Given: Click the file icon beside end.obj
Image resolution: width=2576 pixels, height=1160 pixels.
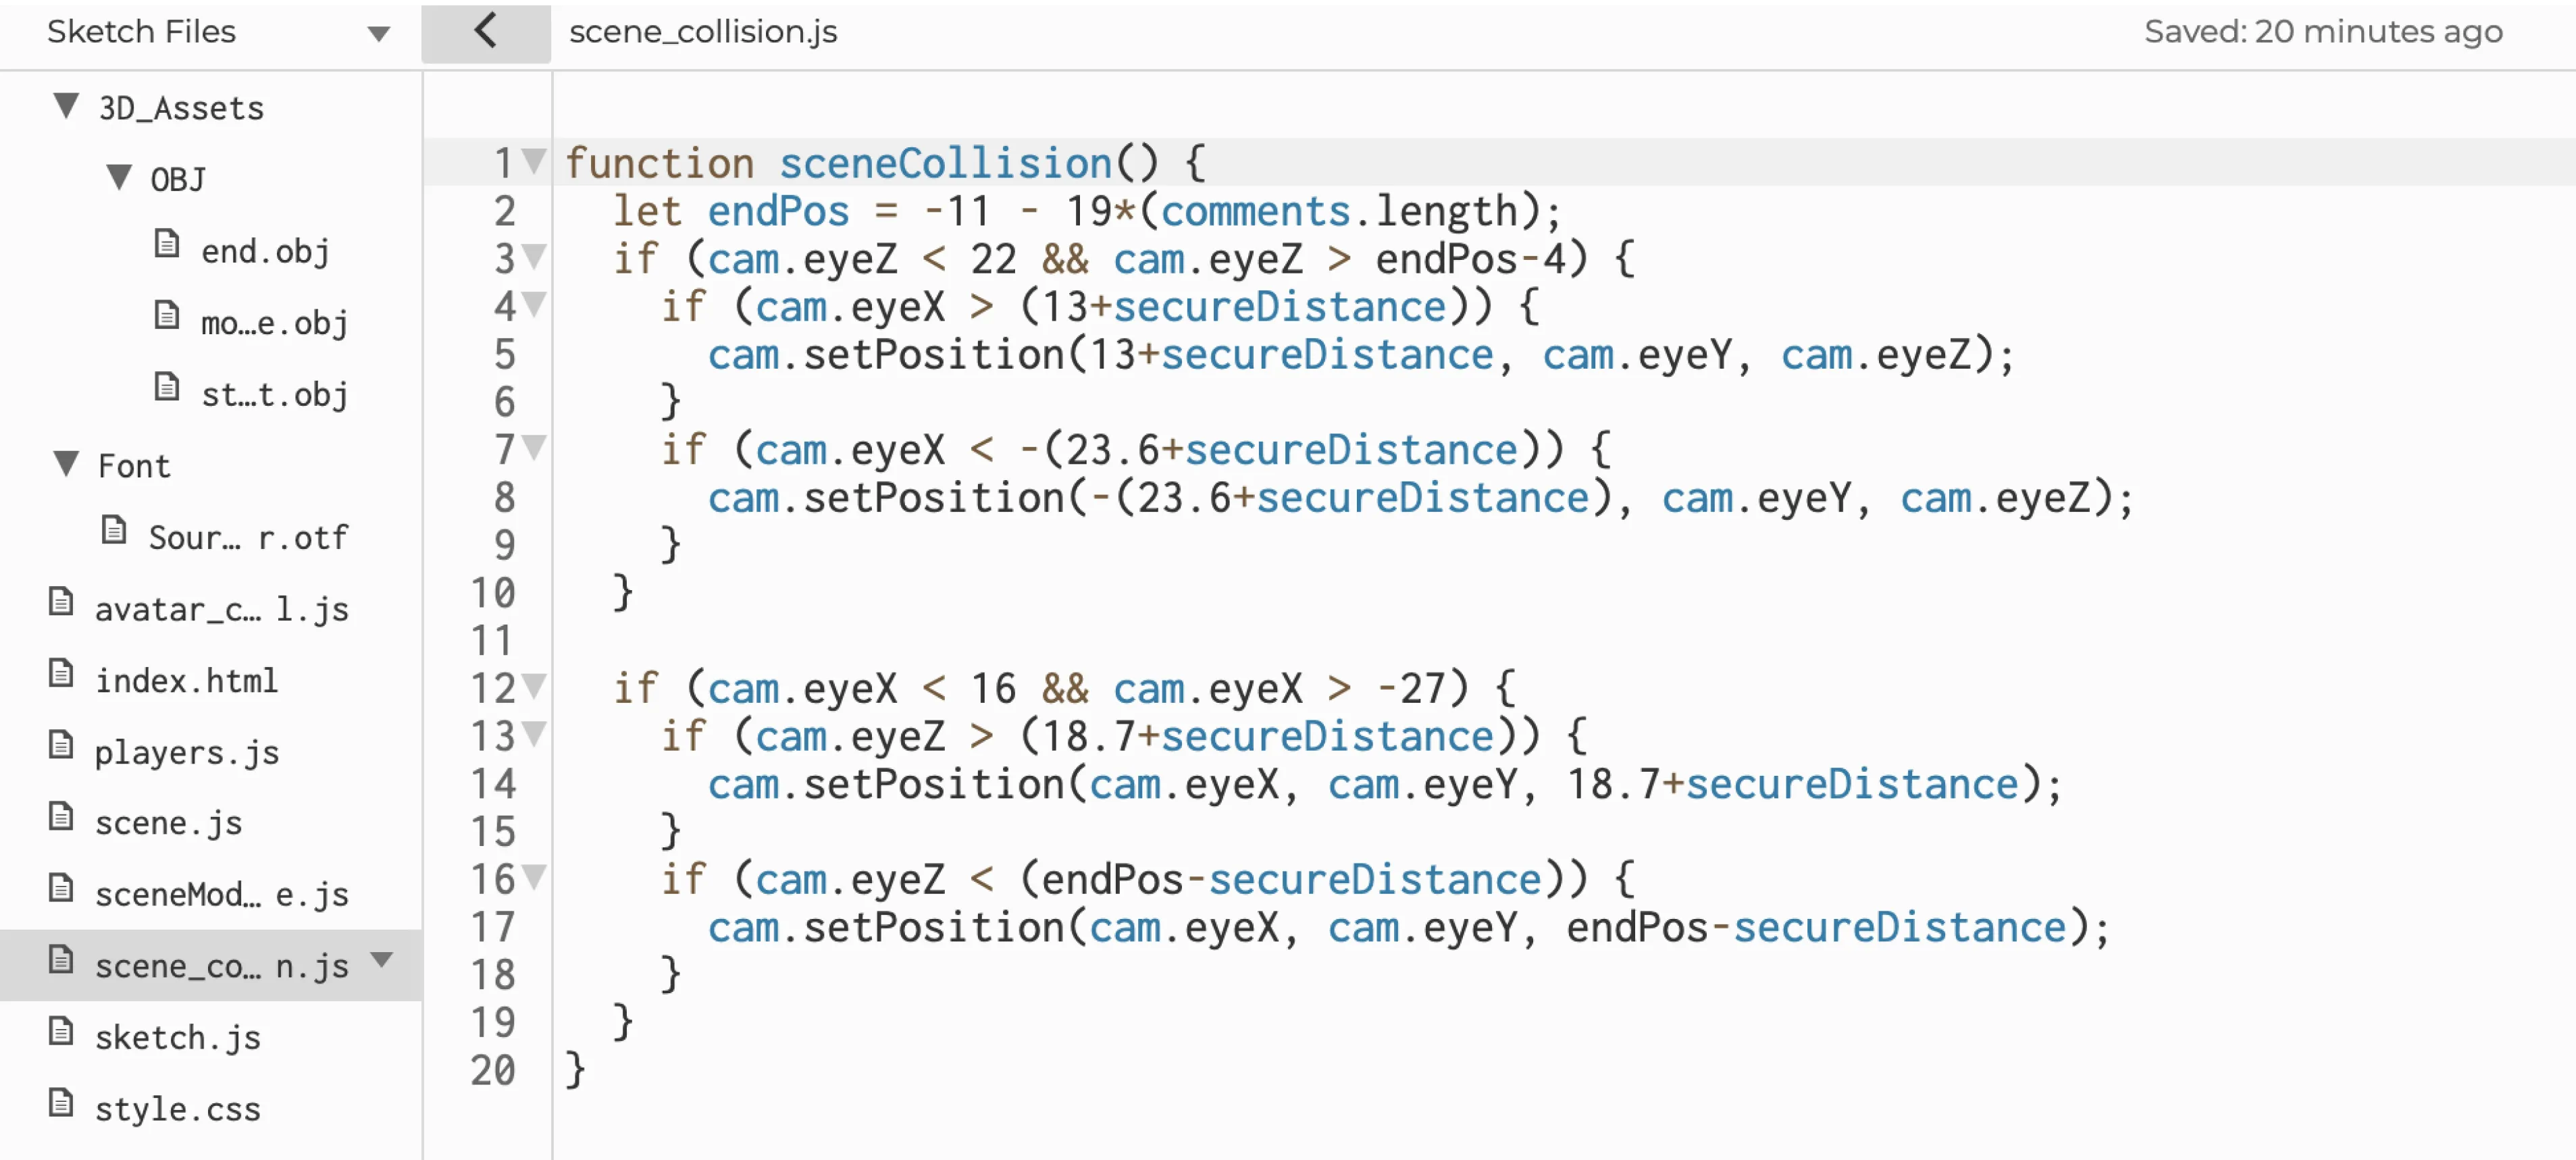Looking at the screenshot, I should coord(166,243).
